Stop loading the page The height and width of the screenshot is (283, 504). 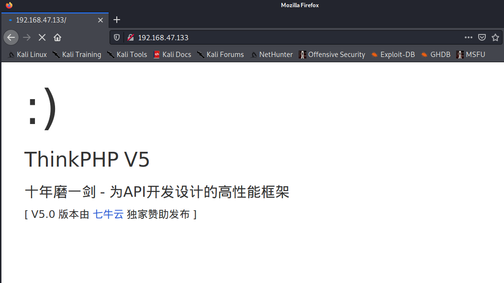pyautogui.click(x=42, y=38)
